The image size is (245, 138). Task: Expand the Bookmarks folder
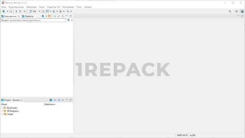pyautogui.click(x=2, y=108)
